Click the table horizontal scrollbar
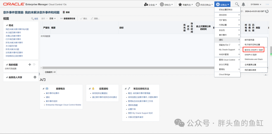272x134 pixels. [x=128, y=68]
